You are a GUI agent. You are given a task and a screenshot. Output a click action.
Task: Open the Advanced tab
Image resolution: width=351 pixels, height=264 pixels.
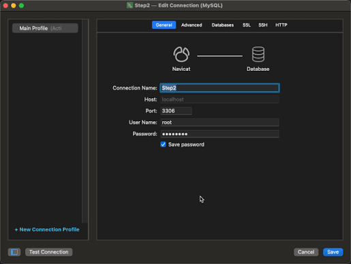[x=192, y=25]
